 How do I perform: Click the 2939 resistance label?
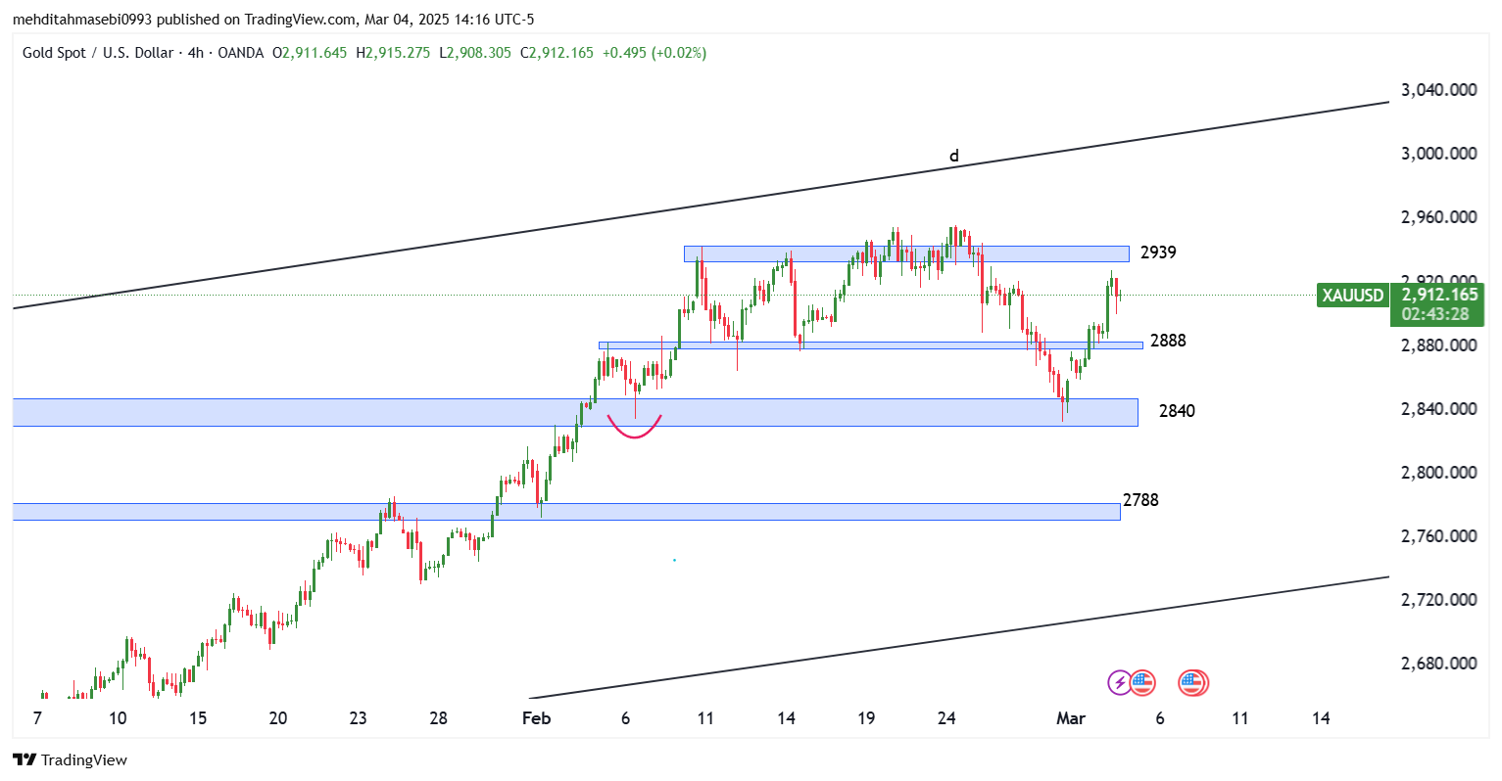coord(1158,253)
